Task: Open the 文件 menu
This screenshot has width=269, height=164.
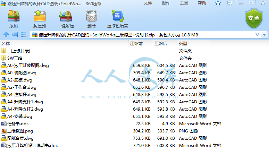Action: [x=148, y=3]
